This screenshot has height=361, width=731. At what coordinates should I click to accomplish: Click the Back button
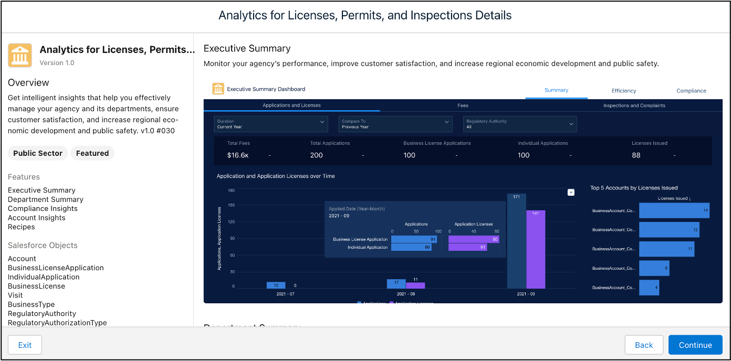[x=644, y=345]
